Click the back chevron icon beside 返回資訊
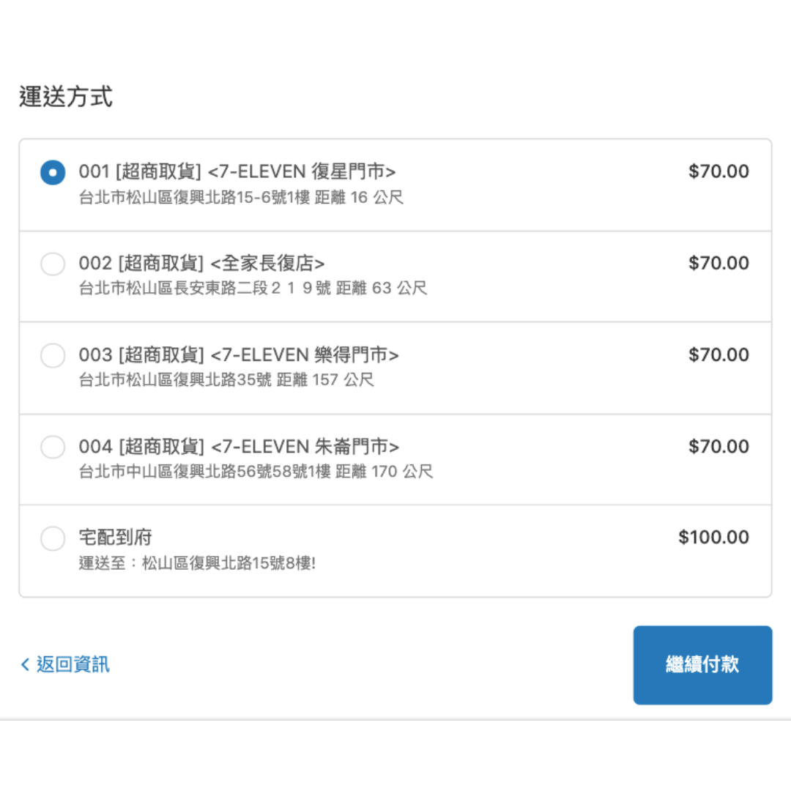Screen dimensions: 791x791 pyautogui.click(x=25, y=664)
